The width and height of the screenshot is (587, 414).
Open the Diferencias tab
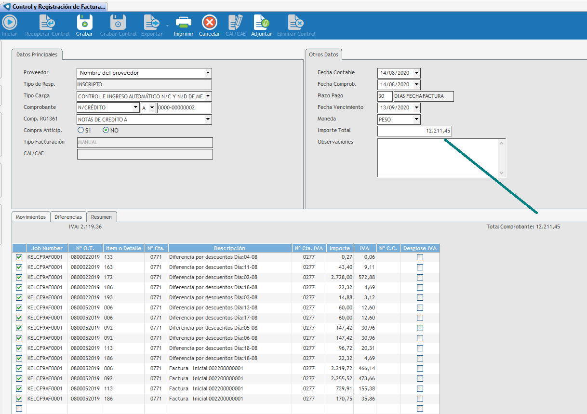point(68,217)
